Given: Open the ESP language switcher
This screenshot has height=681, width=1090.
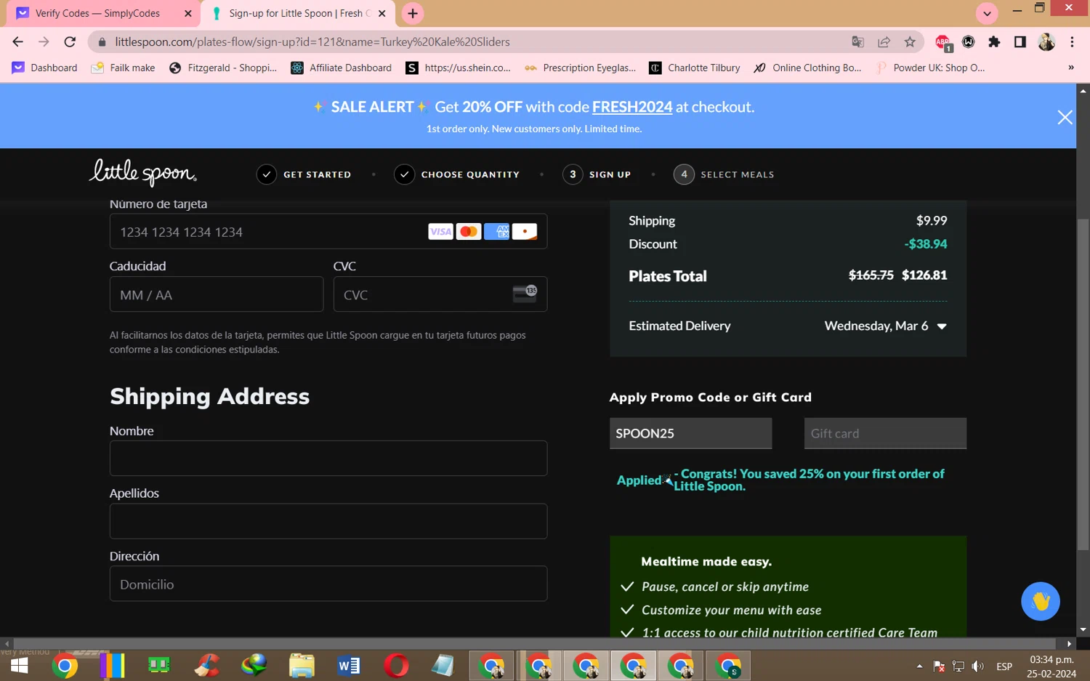Looking at the screenshot, I should (x=1004, y=666).
